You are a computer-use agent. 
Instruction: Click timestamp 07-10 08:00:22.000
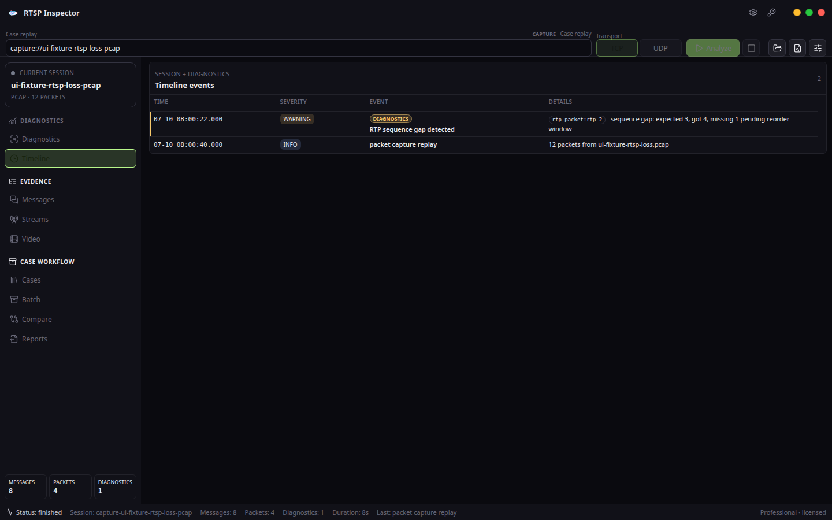[x=188, y=119]
